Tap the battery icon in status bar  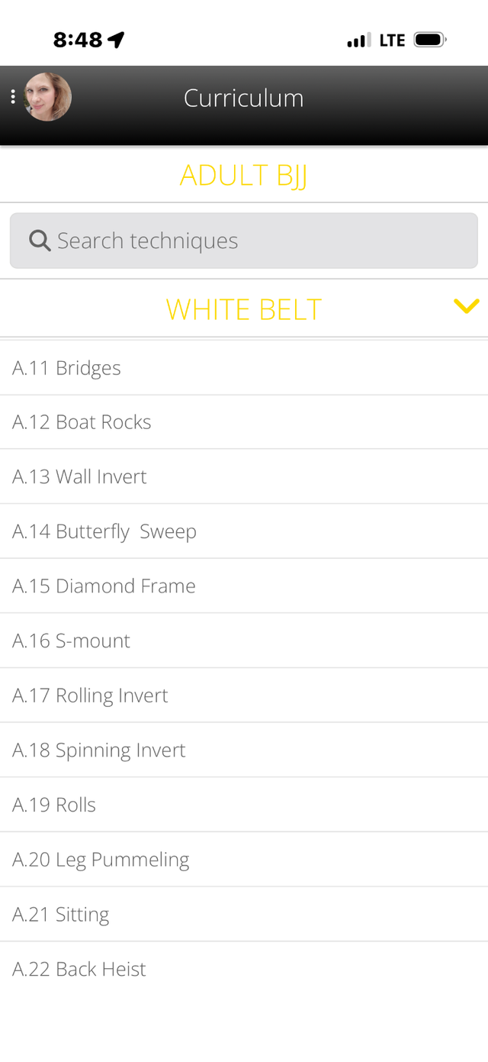pos(429,40)
